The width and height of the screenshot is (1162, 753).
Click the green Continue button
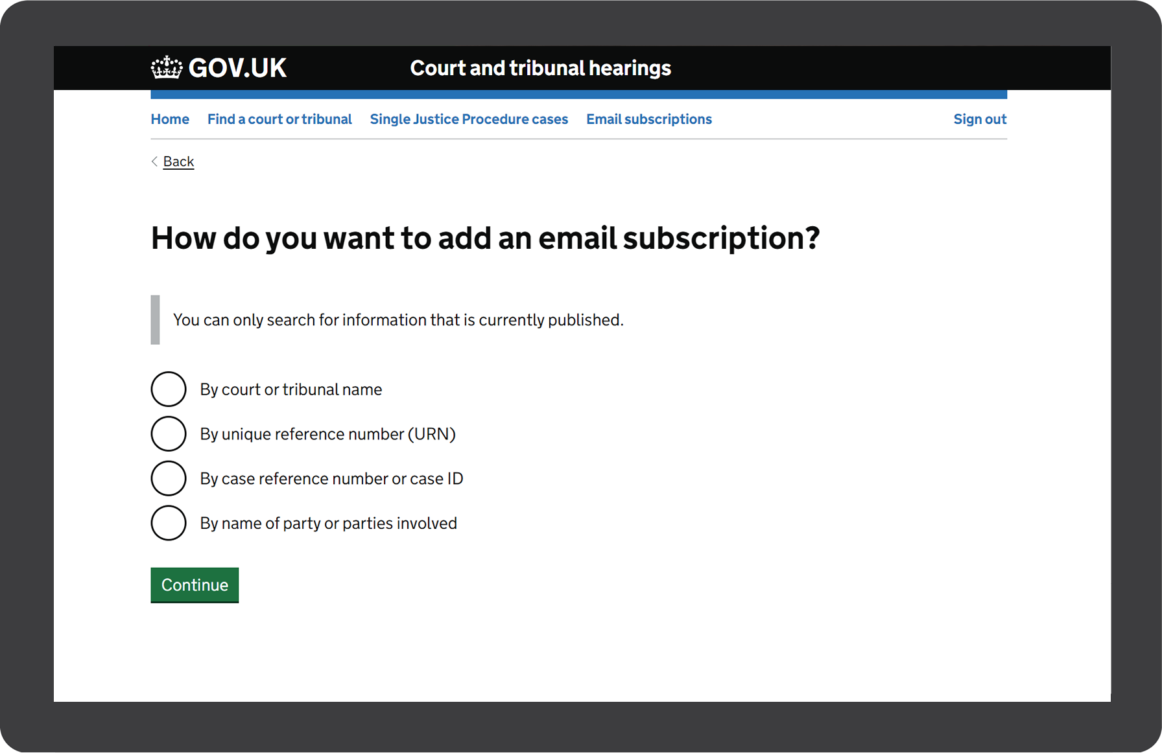click(195, 585)
